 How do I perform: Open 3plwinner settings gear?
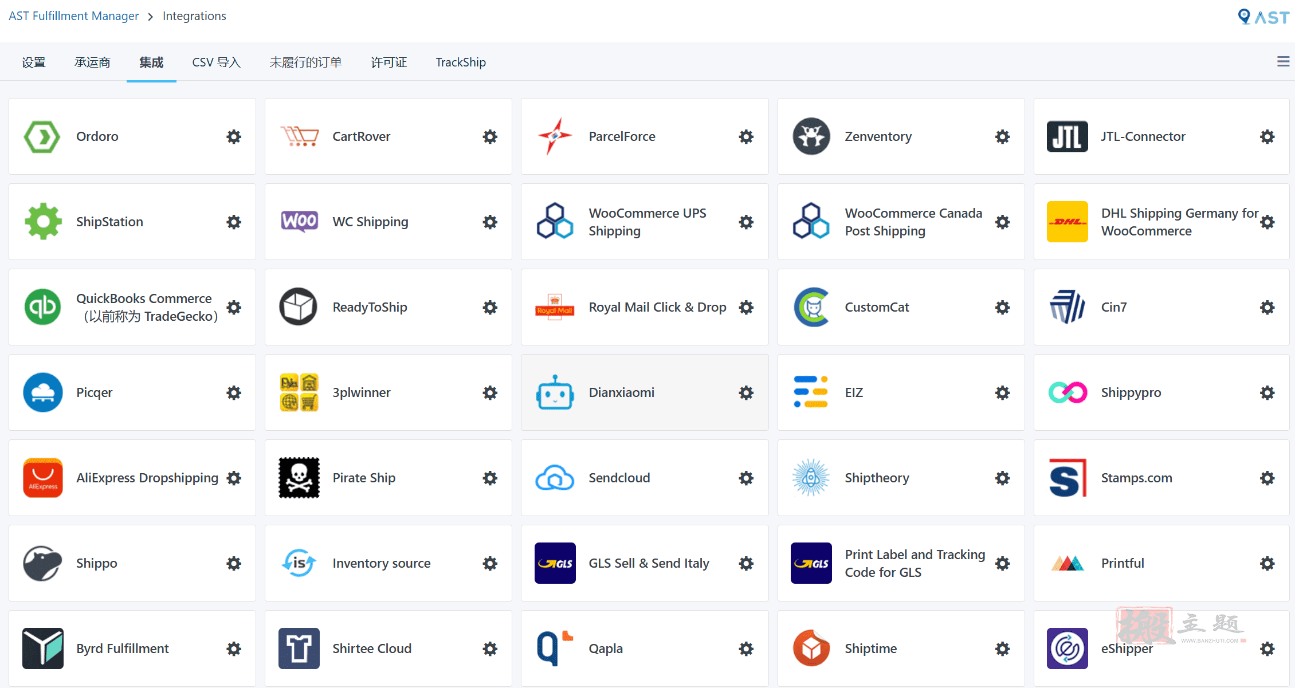pos(490,392)
